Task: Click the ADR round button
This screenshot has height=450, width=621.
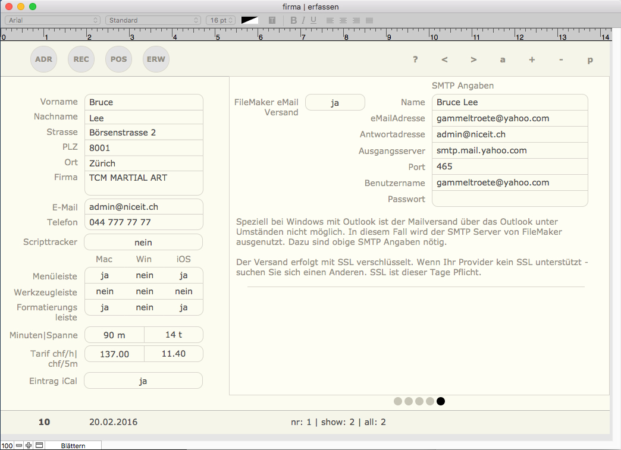Action: [43, 59]
